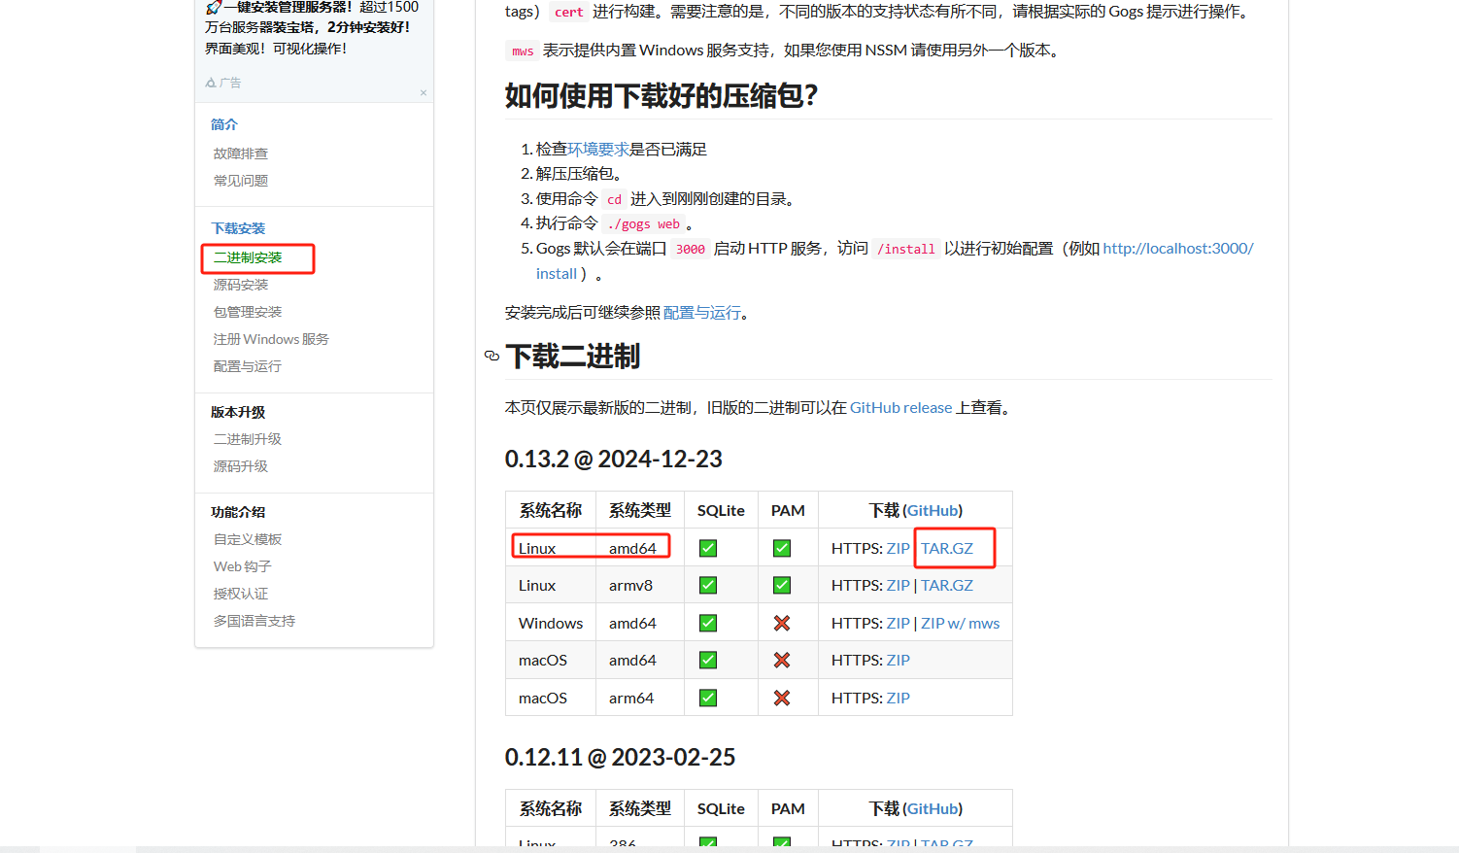This screenshot has height=853, width=1459.
Task: Click the 配置与运行 link below the steps
Action: click(x=701, y=313)
